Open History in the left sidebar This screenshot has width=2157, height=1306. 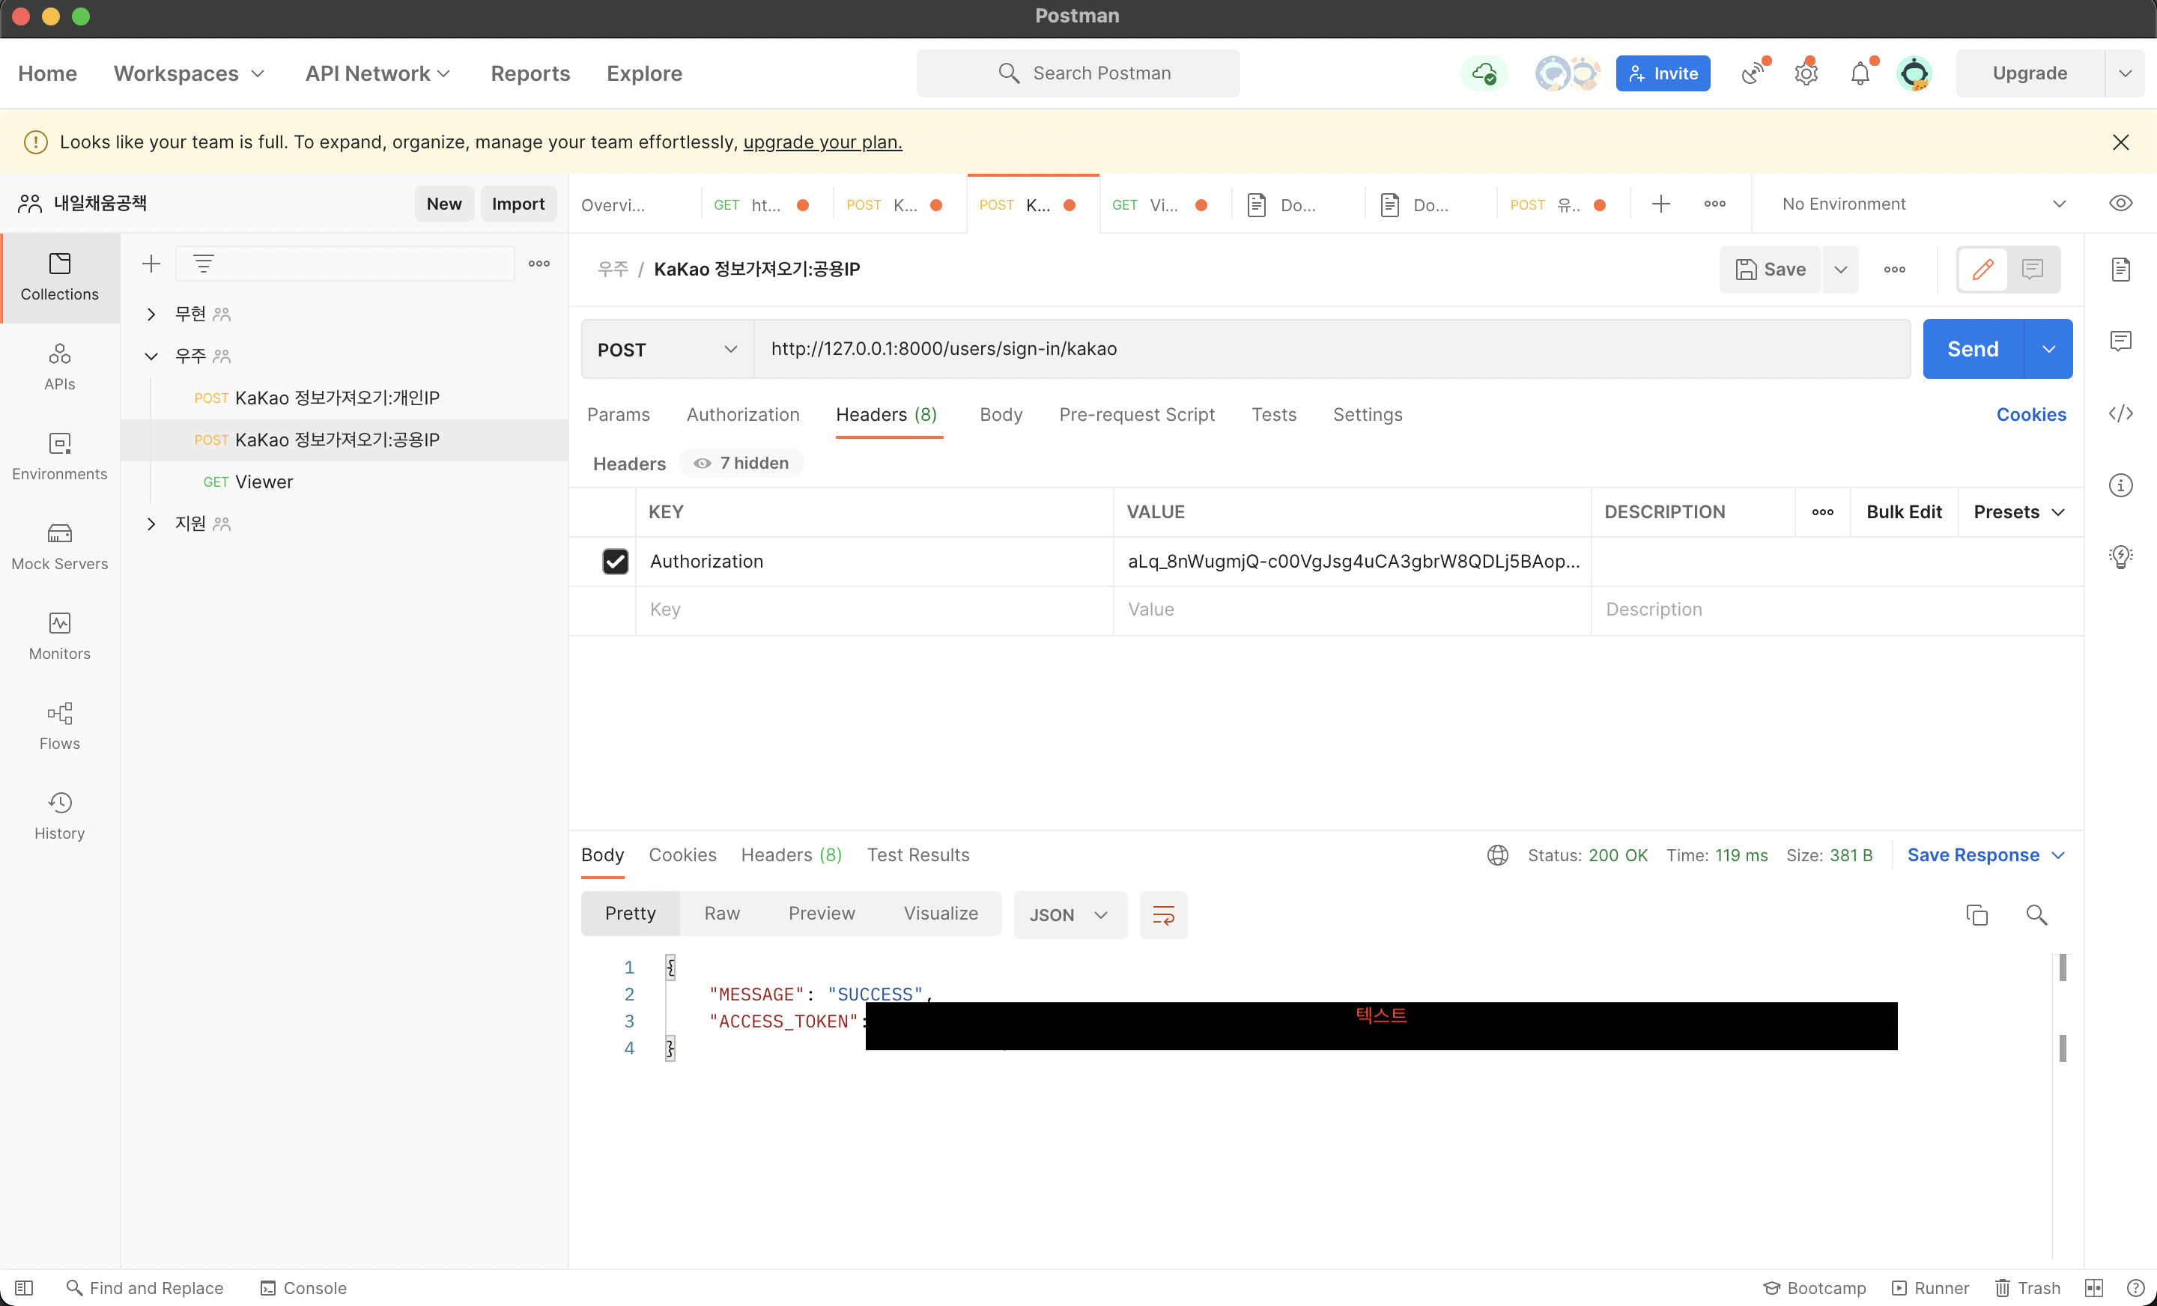click(x=59, y=816)
